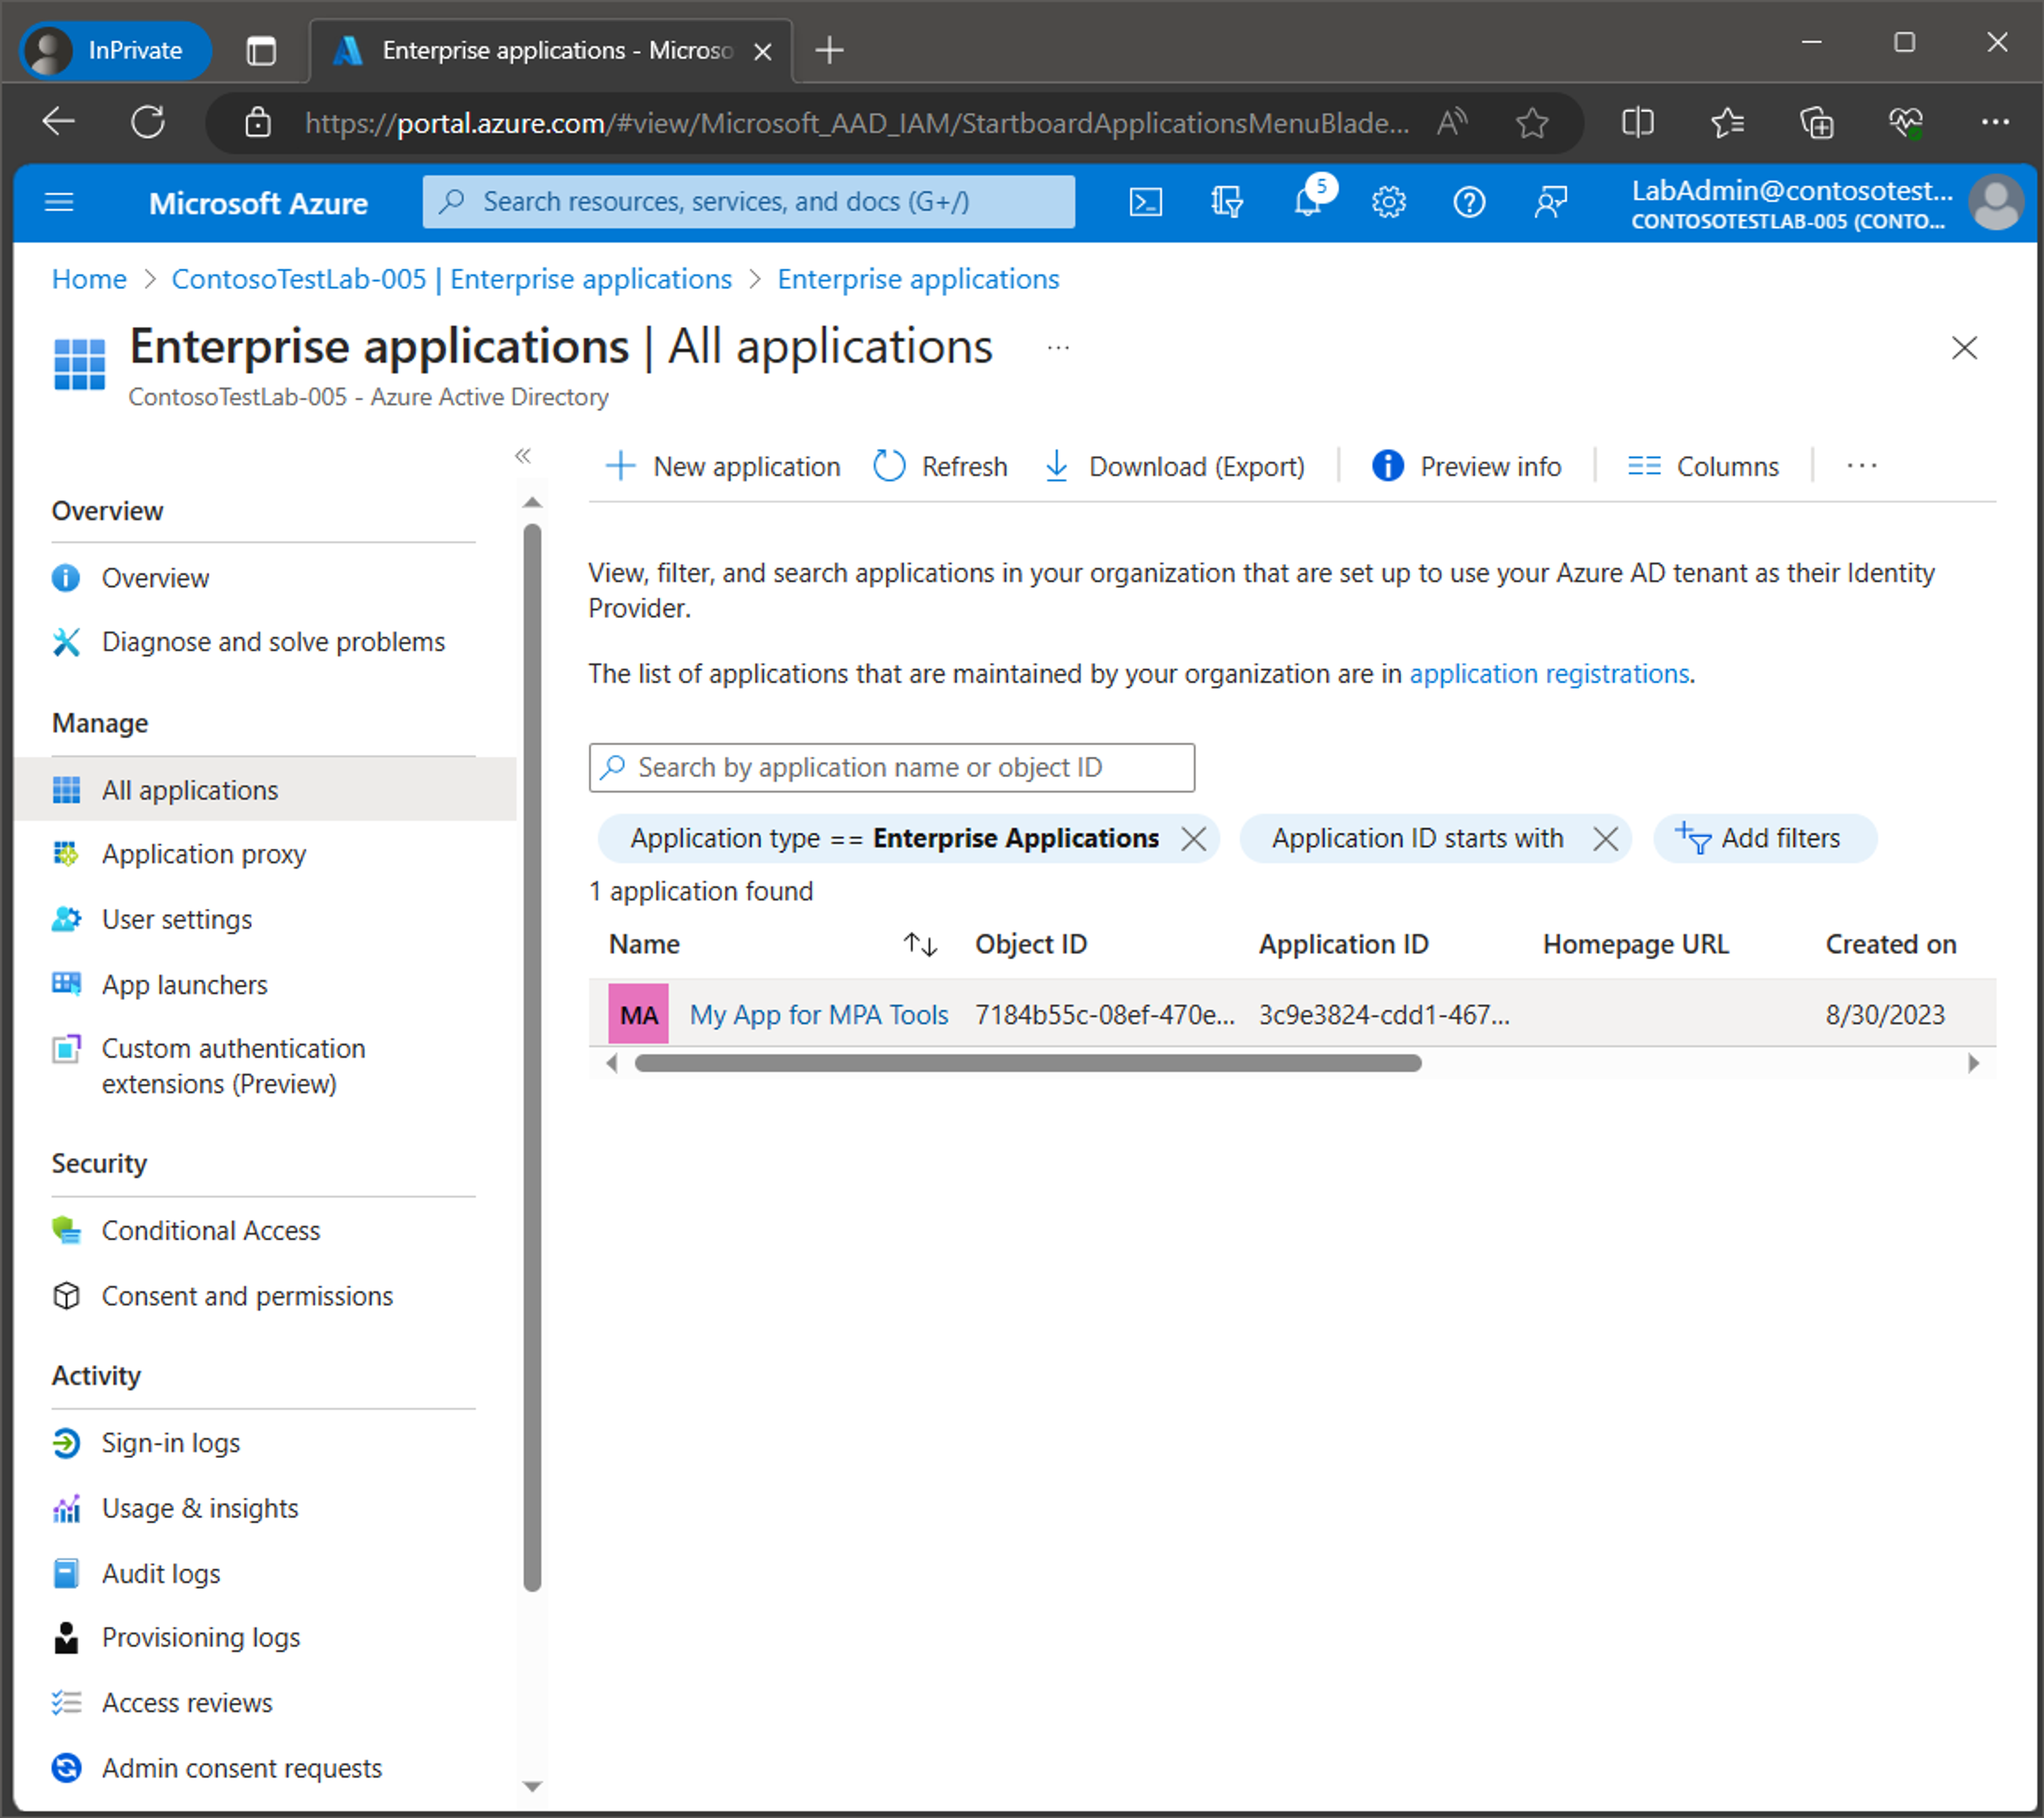Click last Enterprise applications breadcrumb
Image resolution: width=2044 pixels, height=1818 pixels.
[918, 279]
